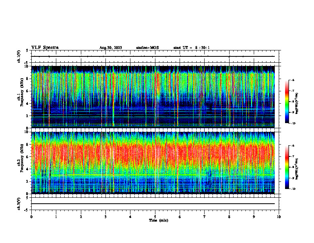The height and width of the screenshot is (243, 314).
Task: Click the "VLF Spectra" plot title
Action: [x=45, y=48]
